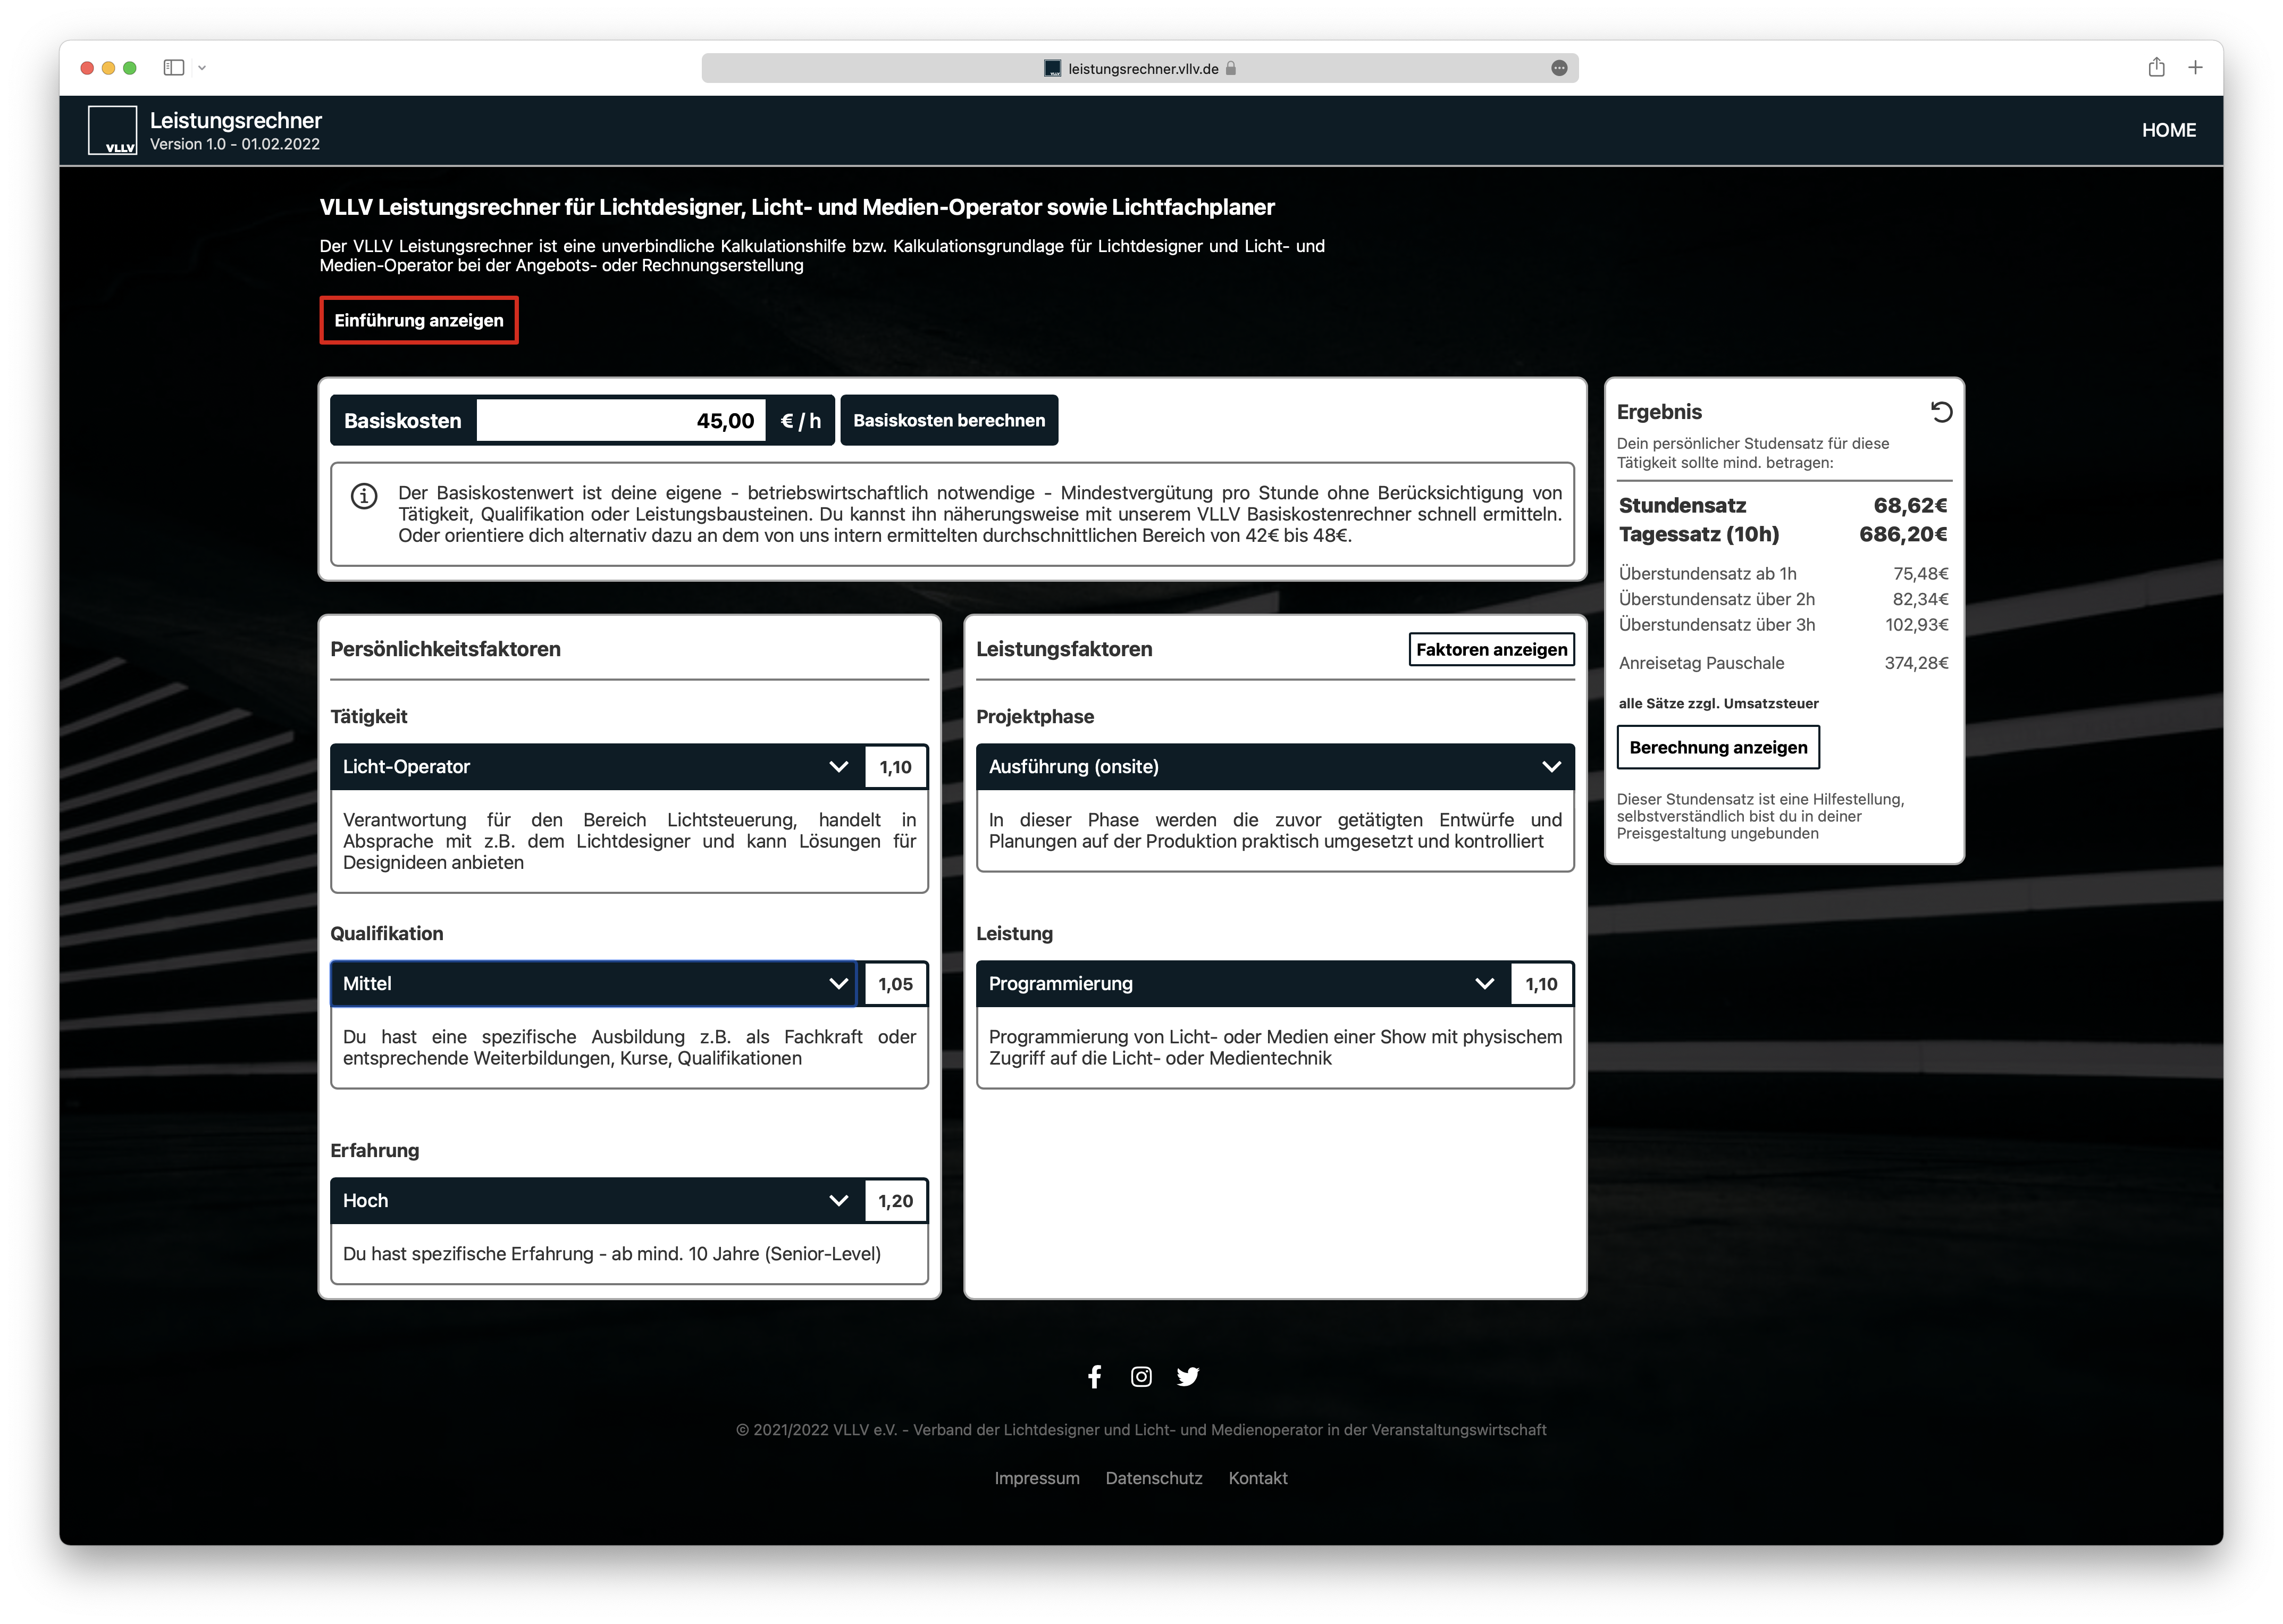Open the sidebar menu chevron in Safari
The image size is (2283, 1624).
pos(202,68)
